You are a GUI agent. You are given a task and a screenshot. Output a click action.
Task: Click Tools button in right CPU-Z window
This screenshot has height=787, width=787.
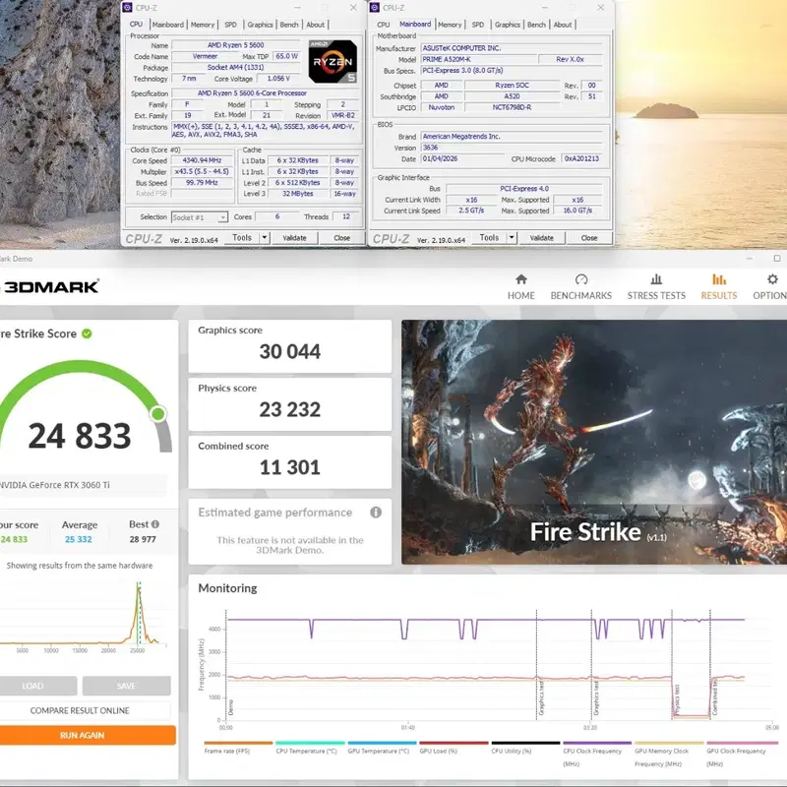489,237
